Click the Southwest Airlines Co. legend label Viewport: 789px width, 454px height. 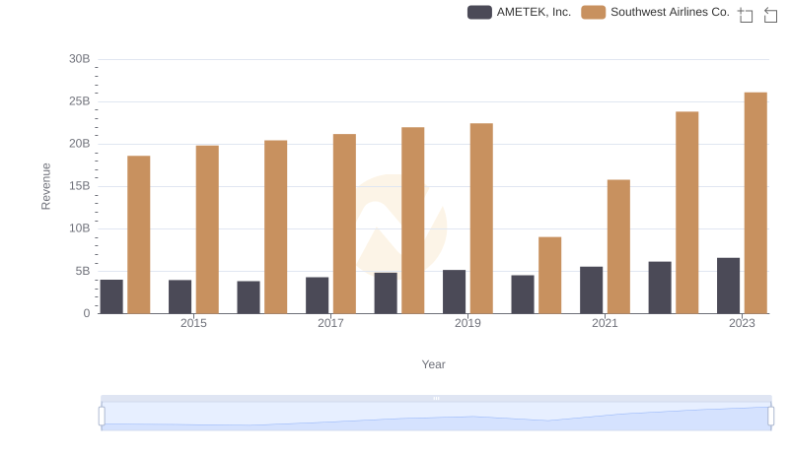[x=670, y=12]
